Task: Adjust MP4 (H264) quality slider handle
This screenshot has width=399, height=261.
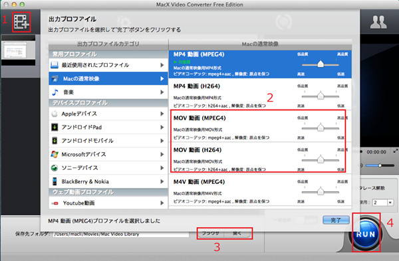Action: [x=321, y=96]
